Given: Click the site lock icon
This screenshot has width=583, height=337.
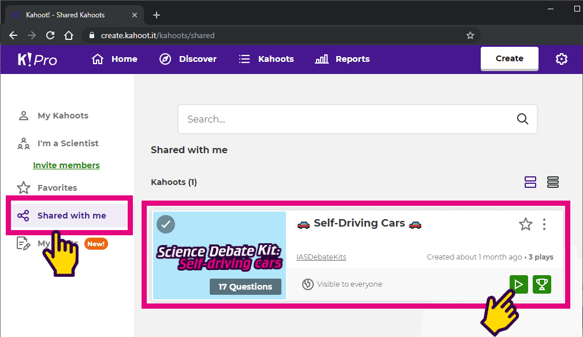Looking at the screenshot, I should coord(92,35).
